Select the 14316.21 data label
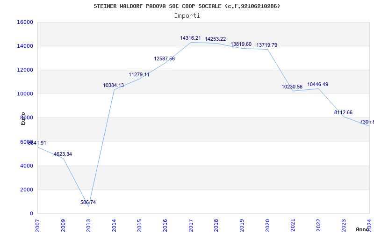374x234 pixels. 190,38
